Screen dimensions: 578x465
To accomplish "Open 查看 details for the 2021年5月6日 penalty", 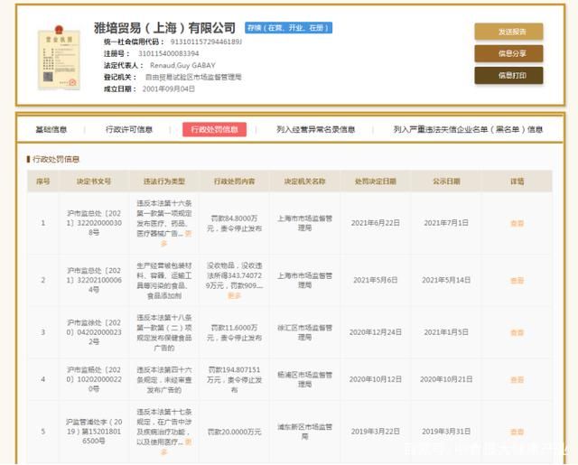I will click(517, 280).
